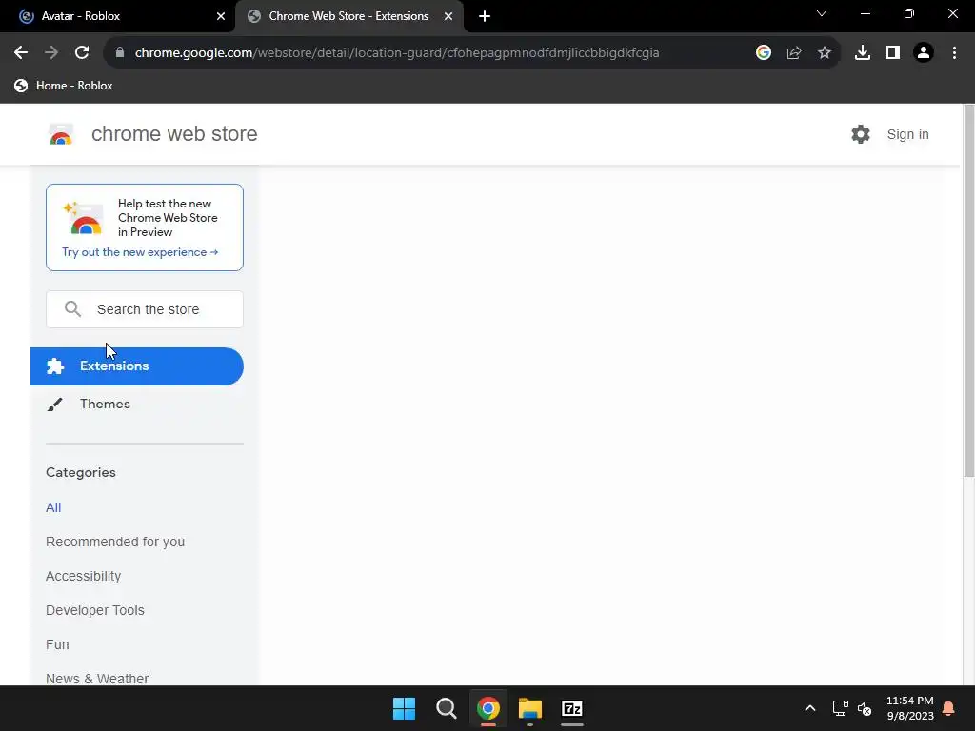The width and height of the screenshot is (975, 731).
Task: Click Sign in
Action: (x=907, y=134)
